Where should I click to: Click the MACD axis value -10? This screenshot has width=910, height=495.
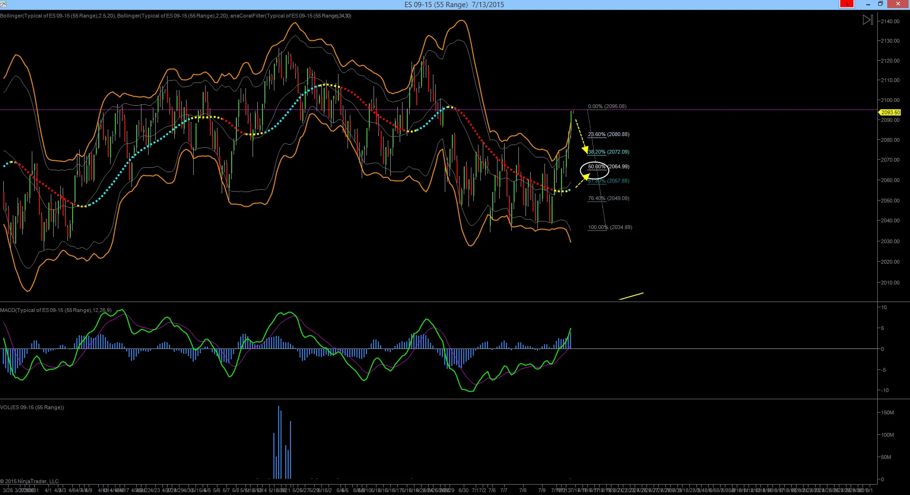(884, 390)
